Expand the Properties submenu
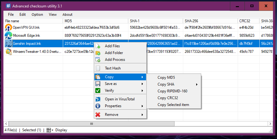 point(120,106)
